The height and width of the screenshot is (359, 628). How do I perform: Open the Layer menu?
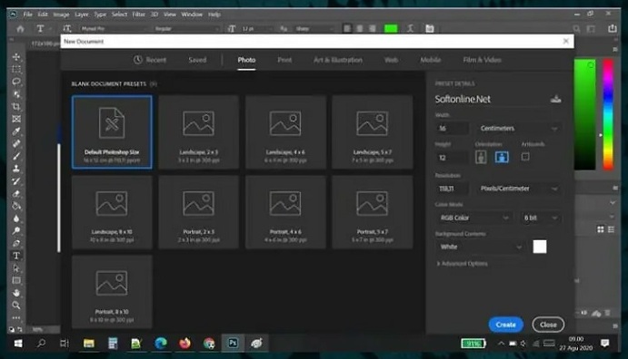point(81,15)
